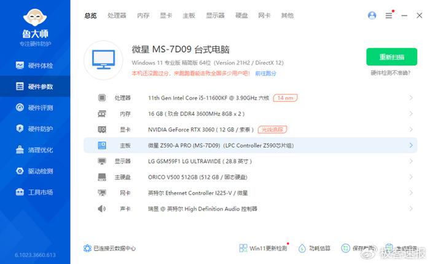Open 功耗估算 power estimate
The width and height of the screenshot is (430, 264).
pos(315,249)
